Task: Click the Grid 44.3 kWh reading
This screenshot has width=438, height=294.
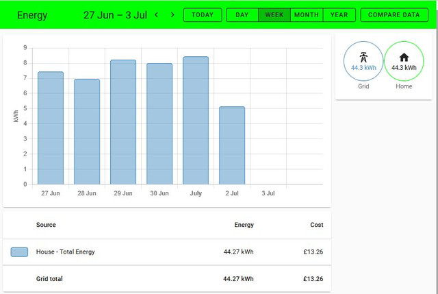Action: 363,68
